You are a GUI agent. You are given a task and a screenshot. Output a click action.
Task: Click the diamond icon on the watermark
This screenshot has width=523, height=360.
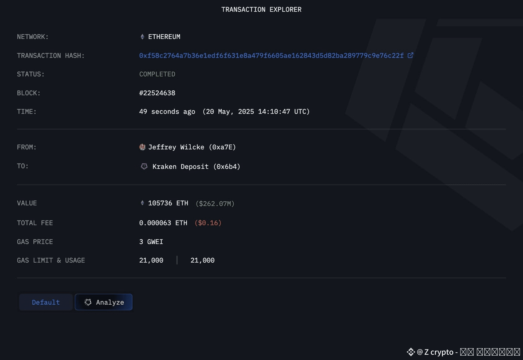(x=411, y=352)
